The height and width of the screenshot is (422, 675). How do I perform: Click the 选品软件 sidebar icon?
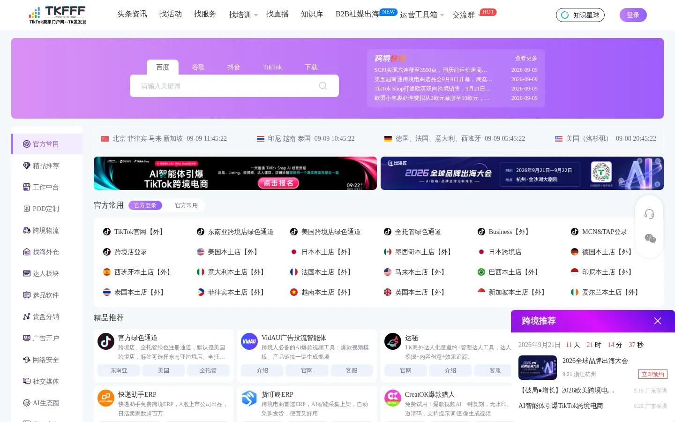point(27,295)
